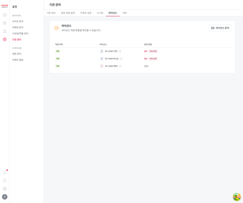Open 사이트 관리 in settings menu
Image resolution: width=243 pixels, height=203 pixels.
[x=17, y=21]
